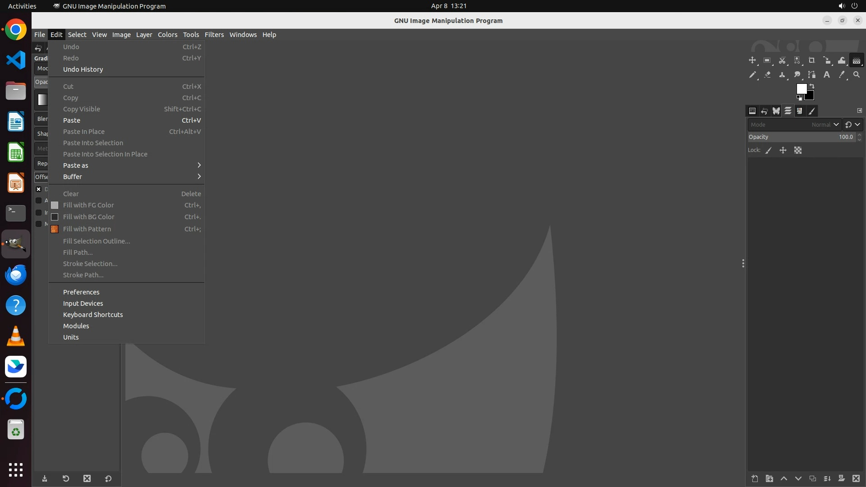Click Keyboard Shortcuts menu entry
866x487 pixels.
pos(93,315)
